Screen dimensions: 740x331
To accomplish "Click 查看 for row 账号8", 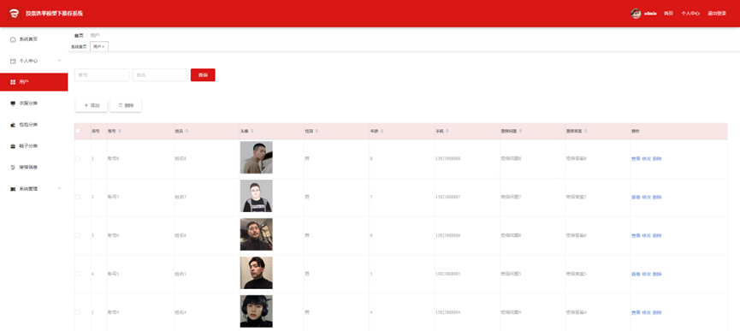I will 636,159.
